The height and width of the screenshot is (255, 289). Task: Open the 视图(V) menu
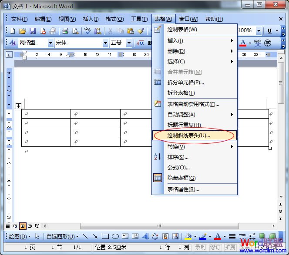pyautogui.click(x=67, y=19)
